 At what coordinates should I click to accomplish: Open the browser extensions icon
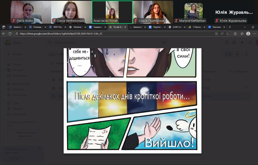coord(235,34)
